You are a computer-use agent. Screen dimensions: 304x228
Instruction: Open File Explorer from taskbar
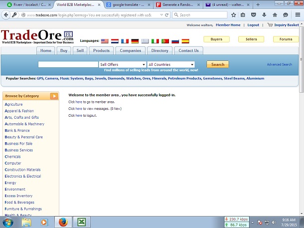tap(26, 223)
